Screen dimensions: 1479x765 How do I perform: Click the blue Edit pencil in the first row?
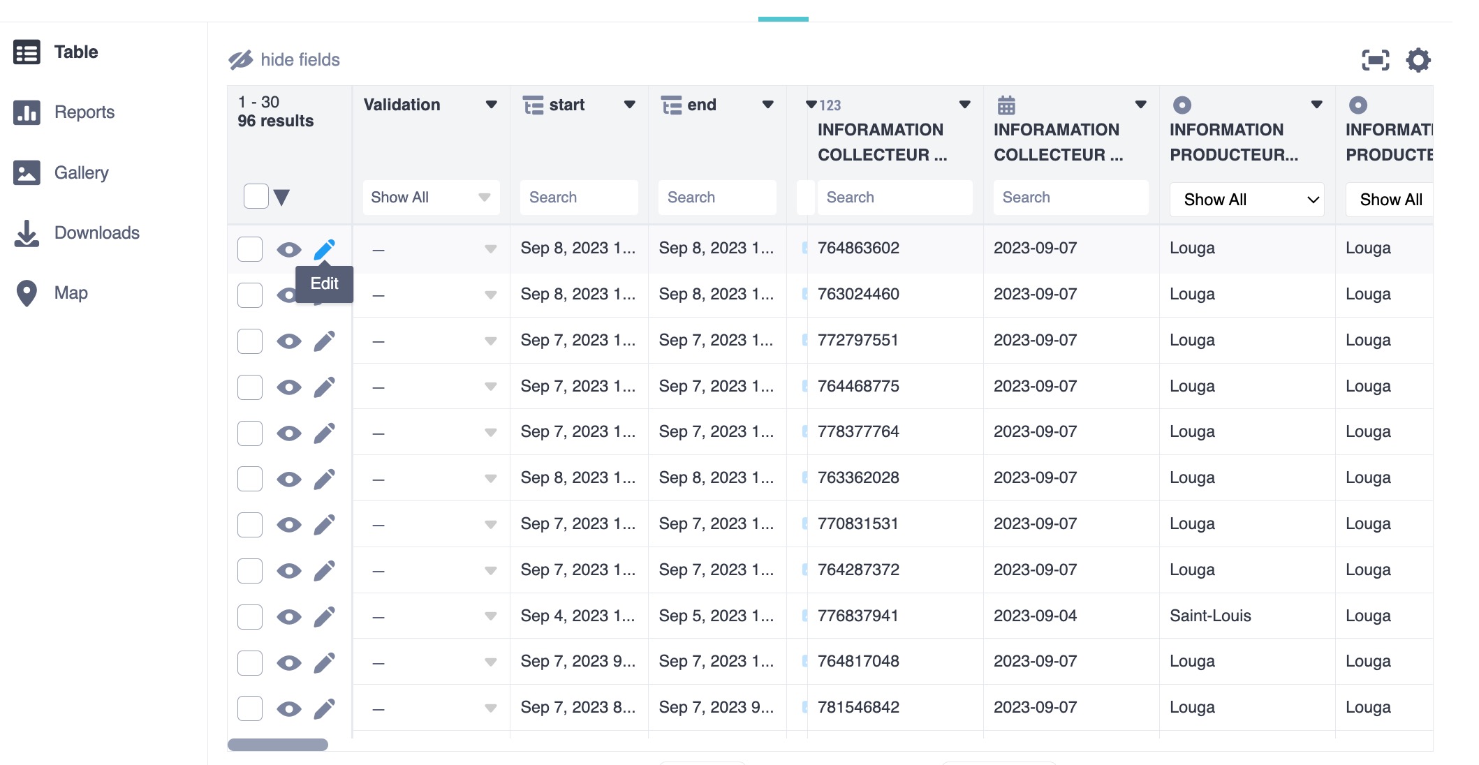coord(324,249)
